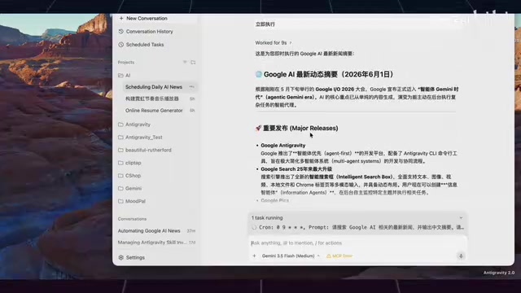Click the Gemini folder icon

120,188
